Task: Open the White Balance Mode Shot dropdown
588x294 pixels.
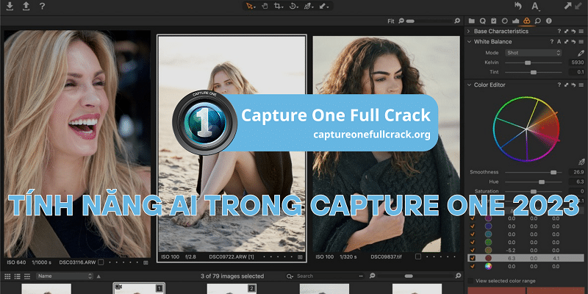Action: click(534, 53)
